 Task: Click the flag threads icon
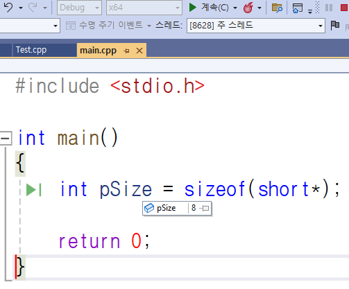click(x=335, y=26)
